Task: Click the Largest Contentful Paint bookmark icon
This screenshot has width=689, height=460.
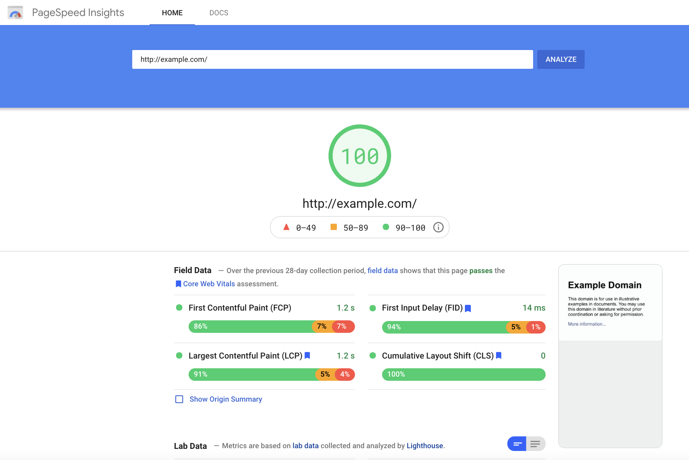Action: click(x=307, y=355)
